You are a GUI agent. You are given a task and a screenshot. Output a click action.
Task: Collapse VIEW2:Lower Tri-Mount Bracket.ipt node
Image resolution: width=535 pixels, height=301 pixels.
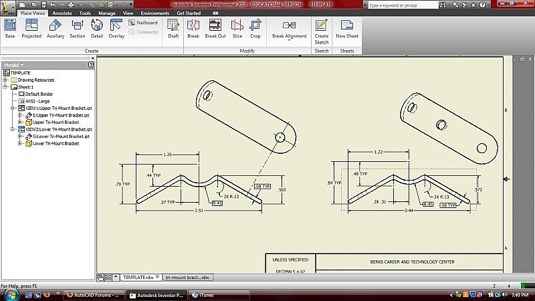(12, 129)
